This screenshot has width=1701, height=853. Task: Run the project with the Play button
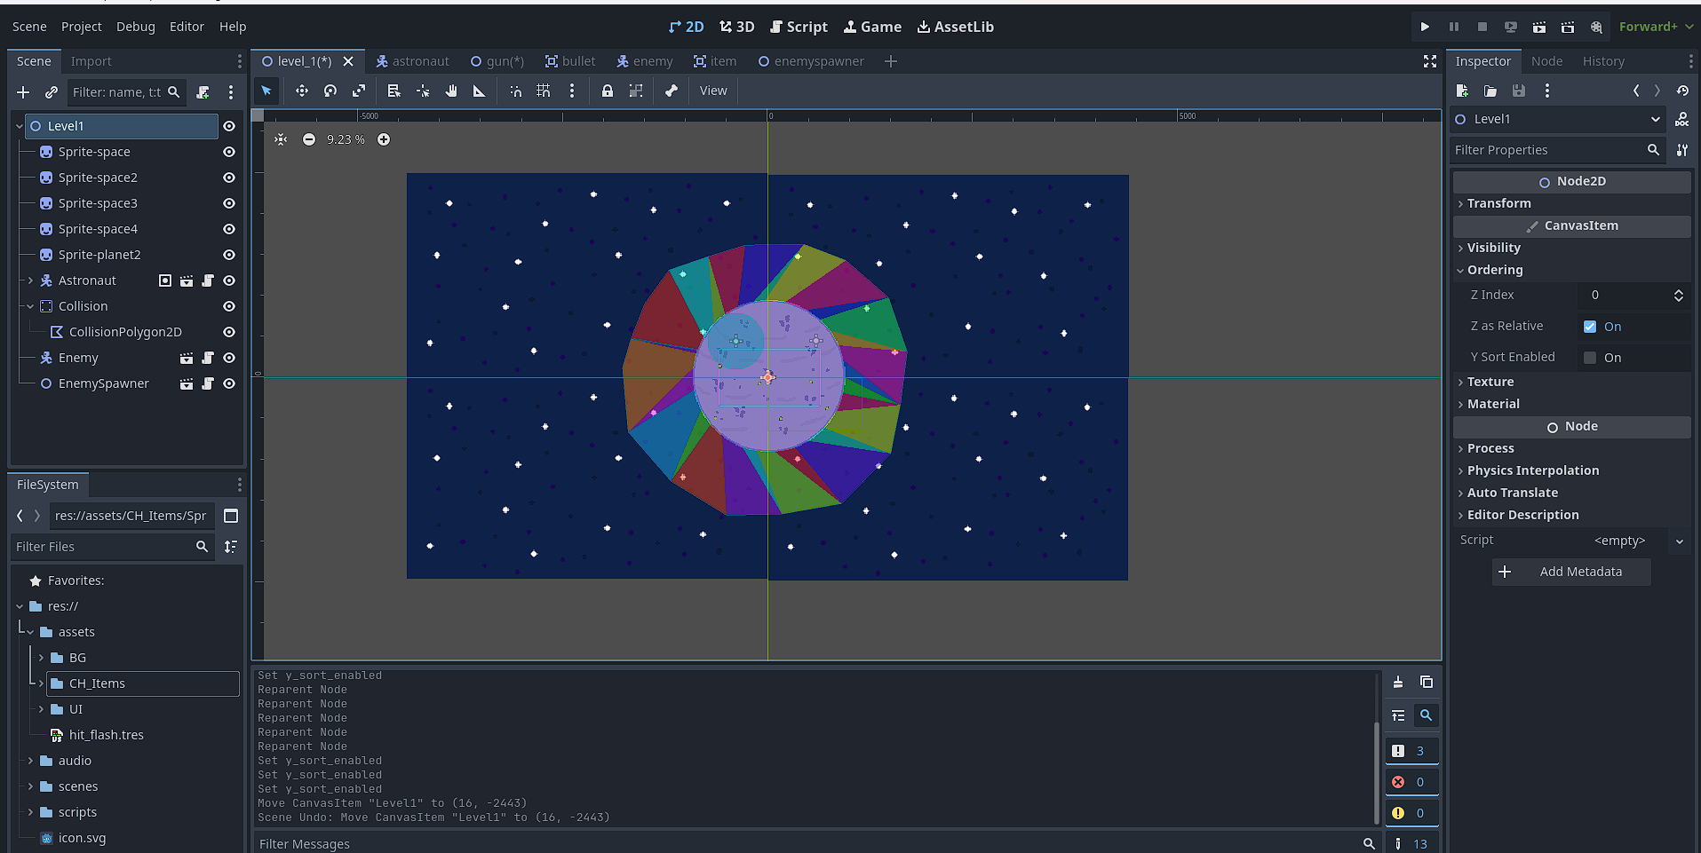[1427, 27]
